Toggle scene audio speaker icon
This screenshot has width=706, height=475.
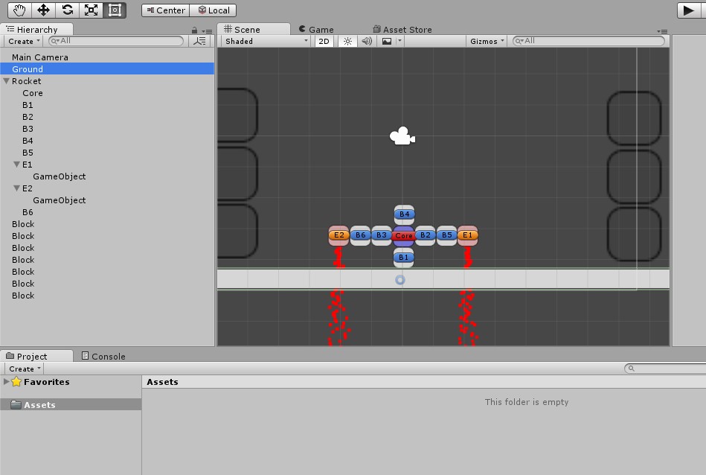(x=367, y=41)
